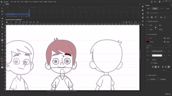Open the Color panel icon in dock
Screen dimensions: 172x96
point(143,14)
